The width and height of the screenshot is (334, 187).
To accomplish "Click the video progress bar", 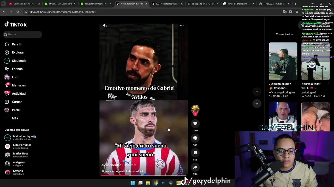I will tap(144, 175).
